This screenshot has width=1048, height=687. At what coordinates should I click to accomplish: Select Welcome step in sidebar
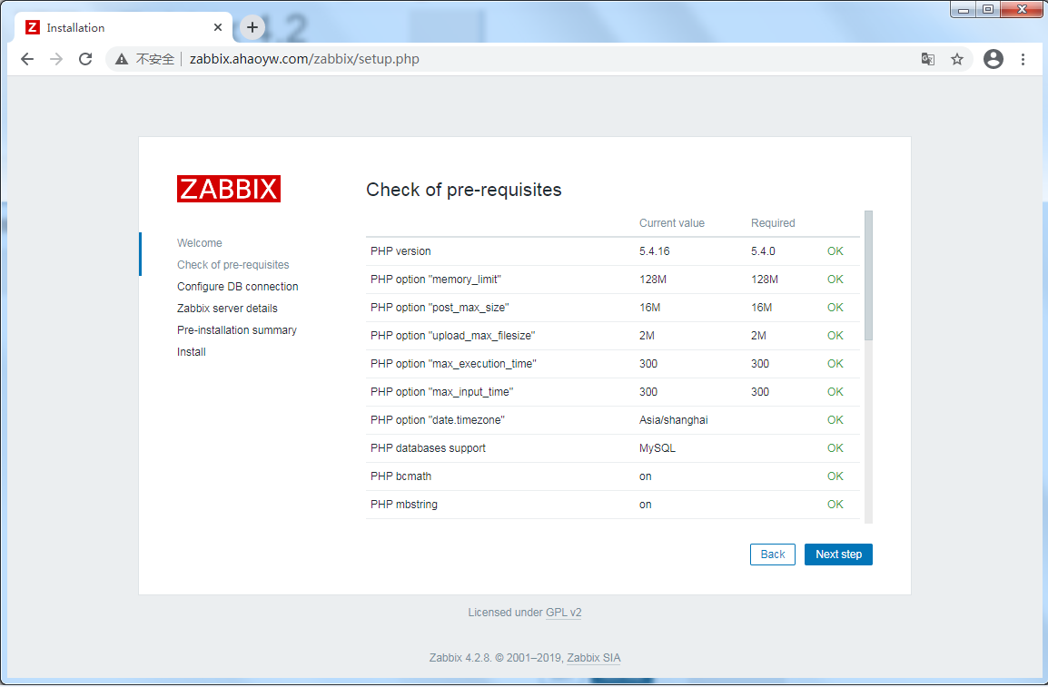[x=200, y=243]
